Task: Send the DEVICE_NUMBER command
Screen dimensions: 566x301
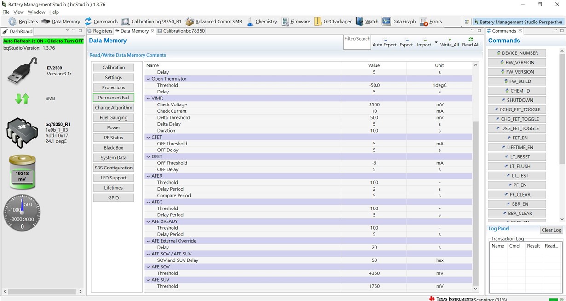Action: pos(517,53)
